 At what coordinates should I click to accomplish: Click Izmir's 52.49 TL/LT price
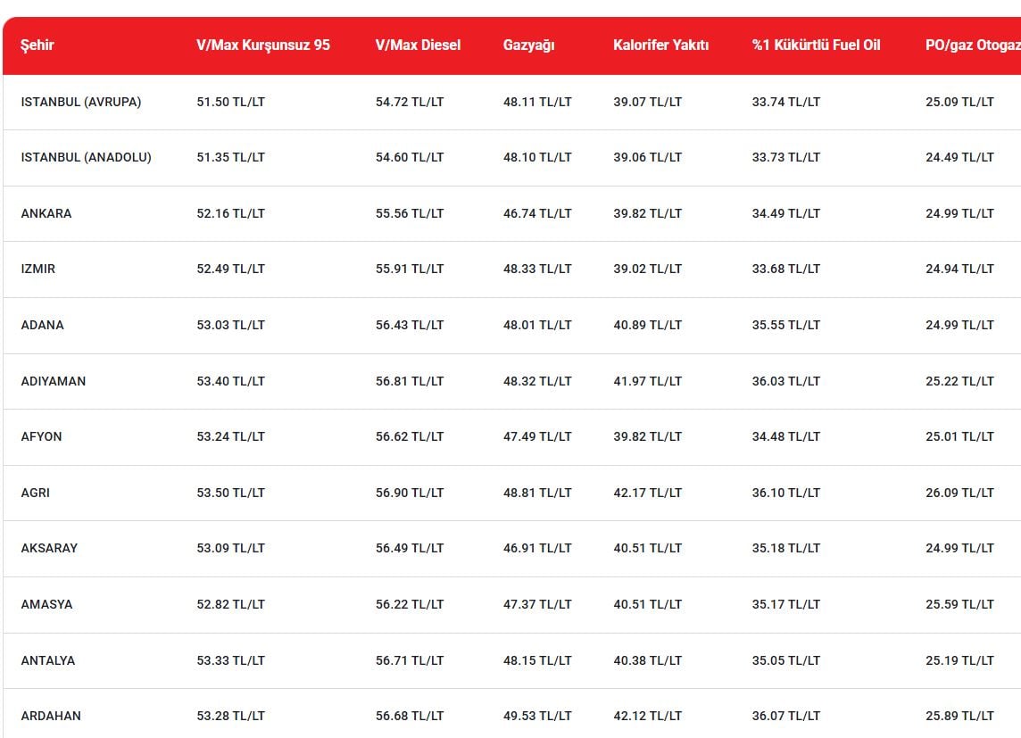(x=230, y=269)
